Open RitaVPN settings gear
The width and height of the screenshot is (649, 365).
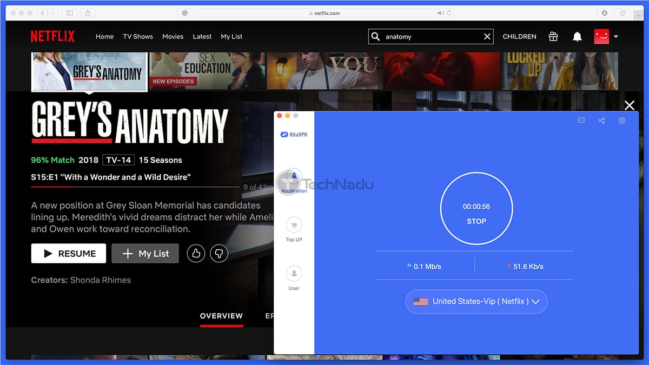pyautogui.click(x=622, y=121)
